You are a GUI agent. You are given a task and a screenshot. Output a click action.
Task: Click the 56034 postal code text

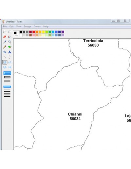click(75, 119)
